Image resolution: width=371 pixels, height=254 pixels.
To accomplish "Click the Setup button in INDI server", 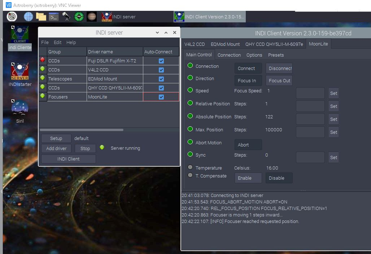I will (x=56, y=138).
